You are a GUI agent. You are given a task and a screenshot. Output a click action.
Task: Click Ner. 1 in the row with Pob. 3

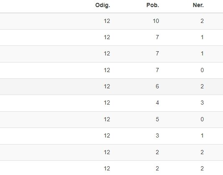[x=202, y=135]
